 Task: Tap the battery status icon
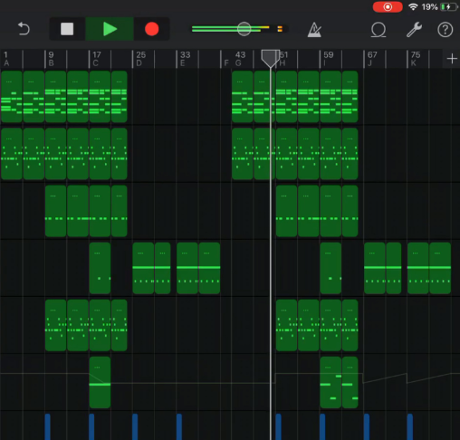[449, 7]
